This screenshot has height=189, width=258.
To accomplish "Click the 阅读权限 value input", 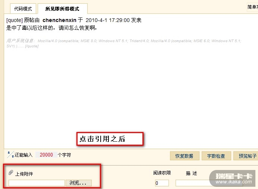I will tap(162, 183).
